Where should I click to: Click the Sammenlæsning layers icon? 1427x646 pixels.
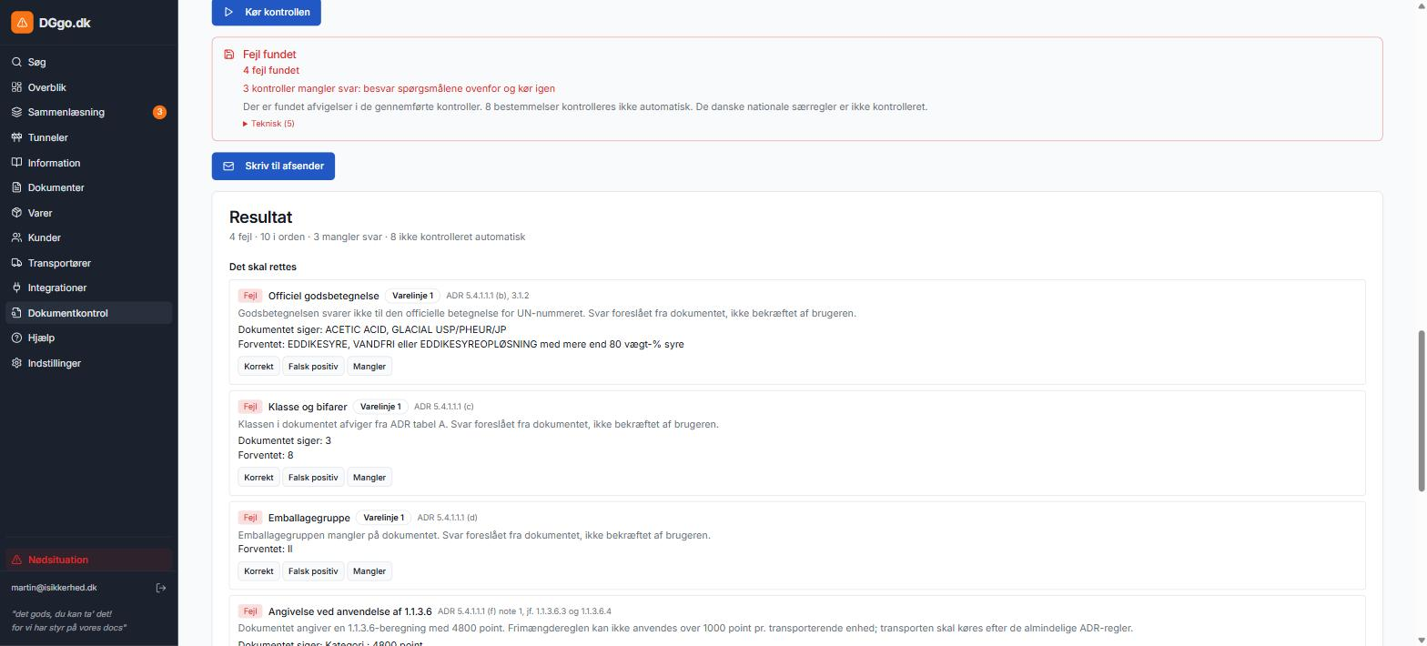pos(16,112)
